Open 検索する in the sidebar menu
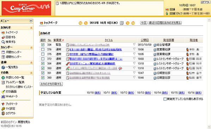 point(11,42)
